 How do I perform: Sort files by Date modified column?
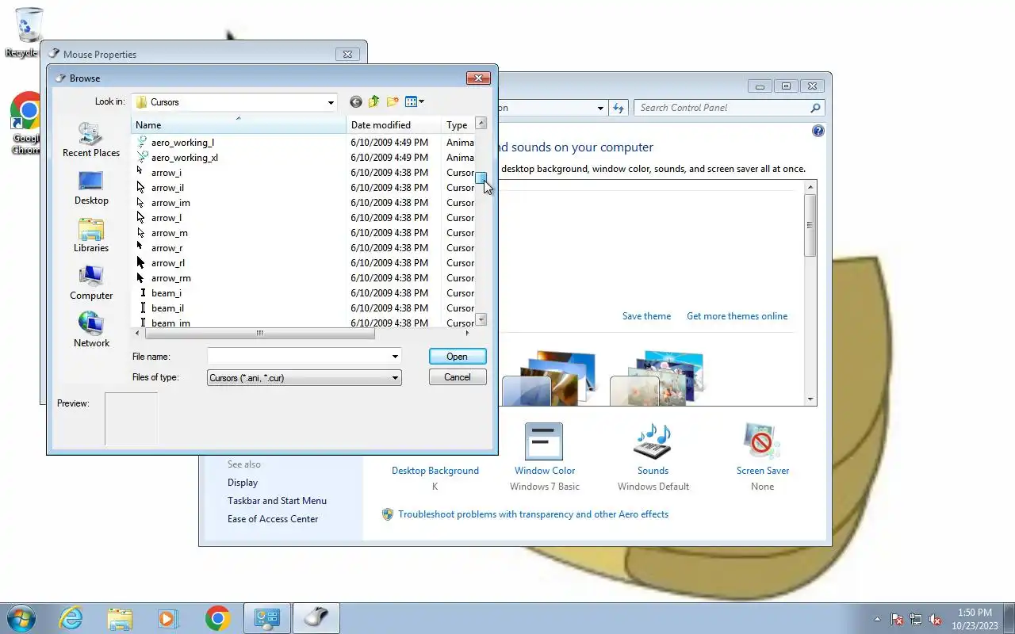click(x=394, y=124)
